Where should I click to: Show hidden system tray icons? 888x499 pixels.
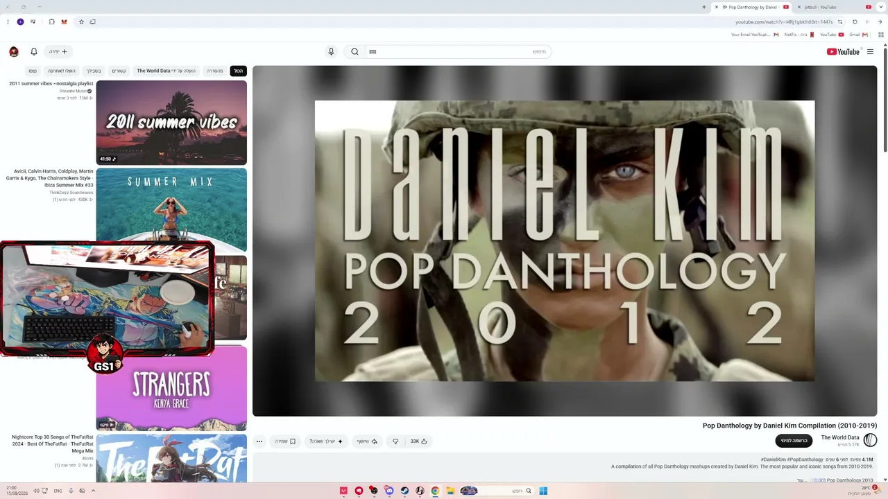pos(93,491)
